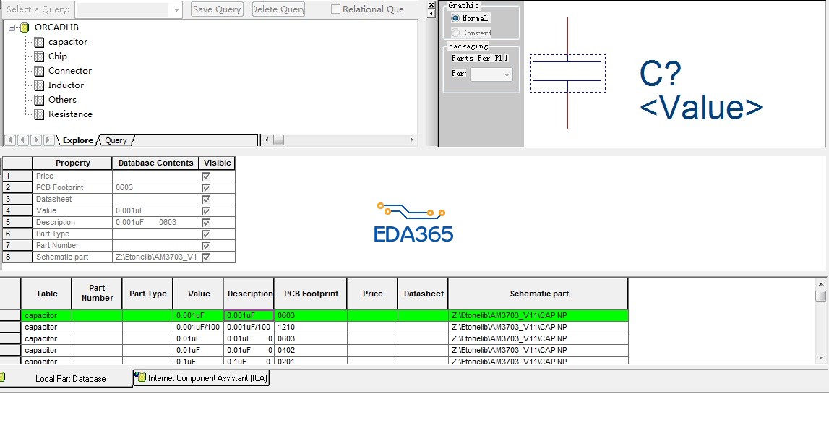The width and height of the screenshot is (829, 444).
Task: Click footprint cell 0402
Action: click(311, 350)
